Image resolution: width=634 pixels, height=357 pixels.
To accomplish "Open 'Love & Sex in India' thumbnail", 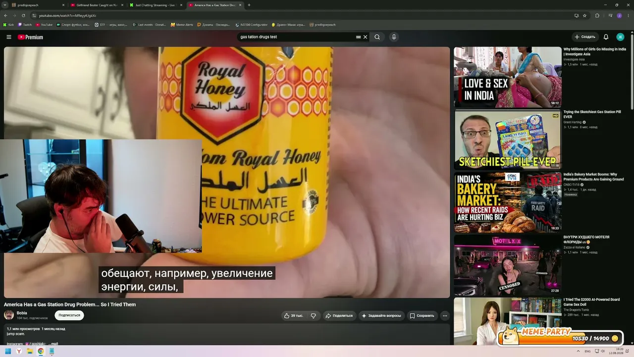I will [x=508, y=77].
